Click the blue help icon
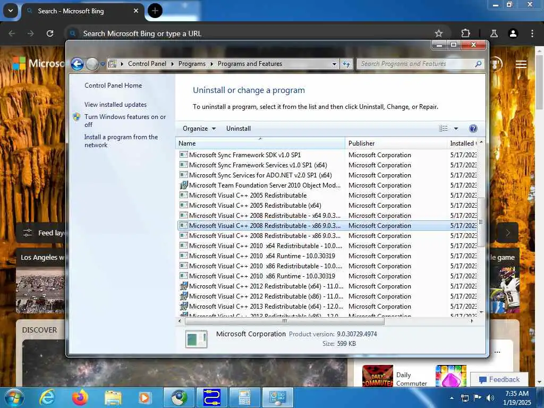The image size is (544, 408). (473, 129)
